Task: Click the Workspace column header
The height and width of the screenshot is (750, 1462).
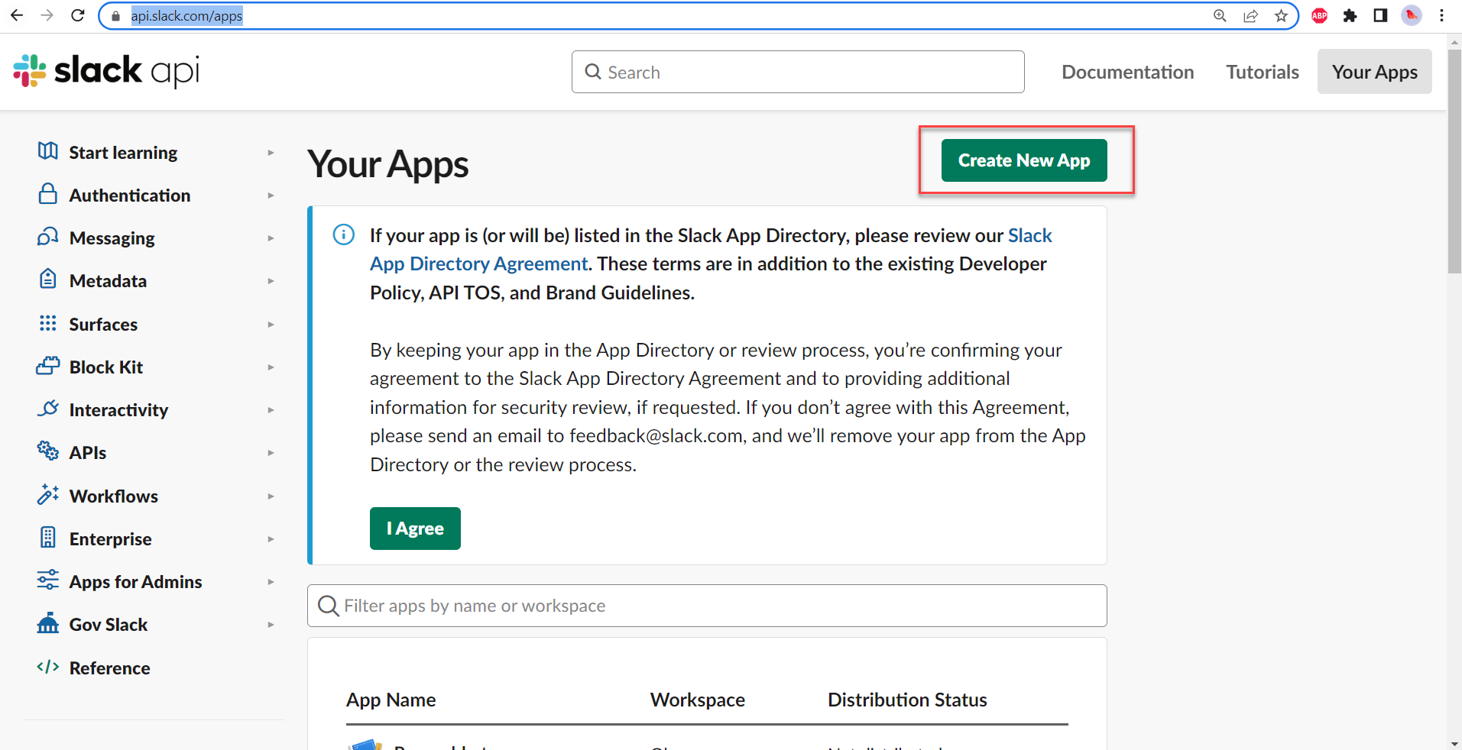Action: [x=697, y=700]
